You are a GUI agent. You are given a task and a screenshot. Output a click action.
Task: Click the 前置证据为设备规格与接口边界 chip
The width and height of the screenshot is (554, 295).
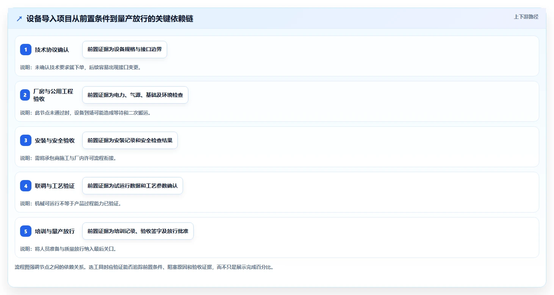pyautogui.click(x=125, y=50)
